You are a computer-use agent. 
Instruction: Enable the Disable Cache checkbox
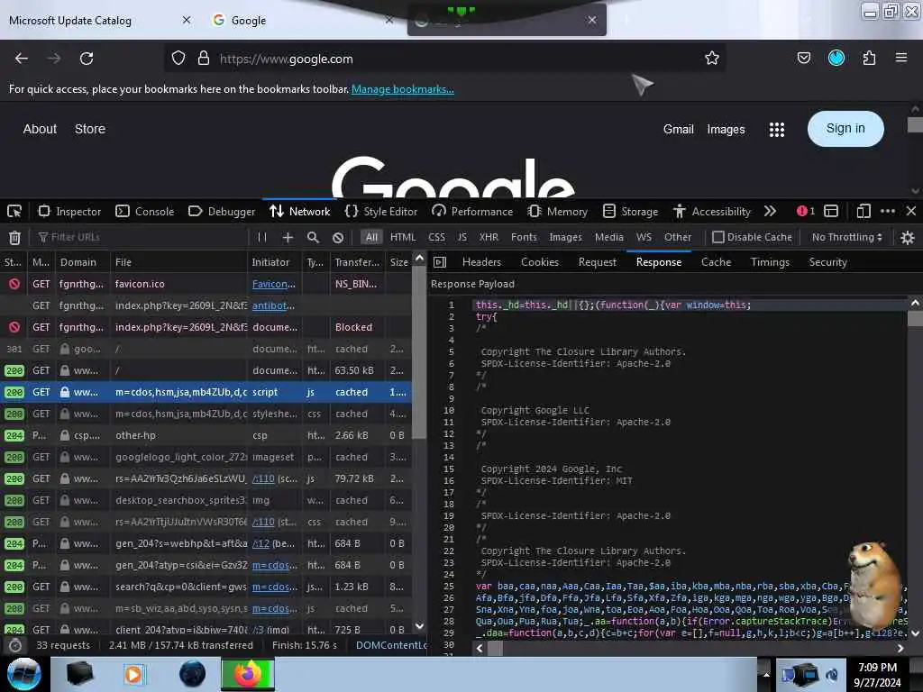(718, 237)
